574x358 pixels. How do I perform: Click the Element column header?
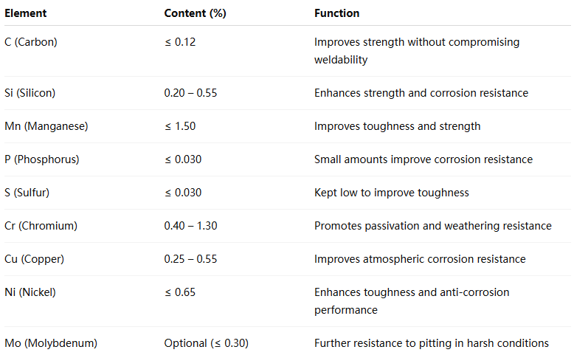pyautogui.click(x=25, y=13)
